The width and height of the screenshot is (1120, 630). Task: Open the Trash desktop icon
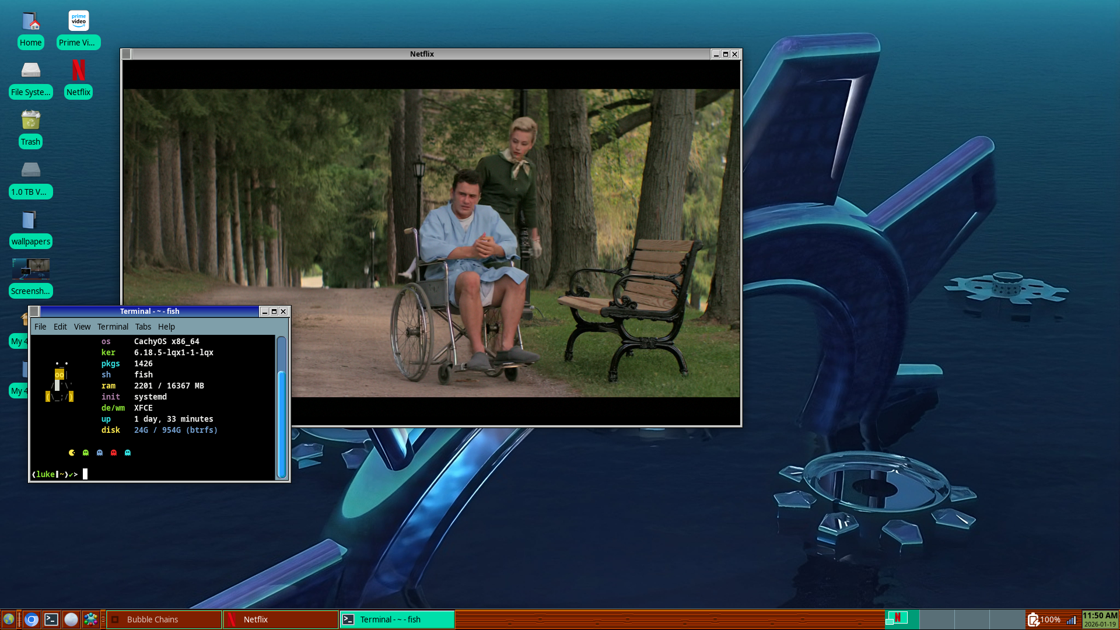pyautogui.click(x=30, y=120)
